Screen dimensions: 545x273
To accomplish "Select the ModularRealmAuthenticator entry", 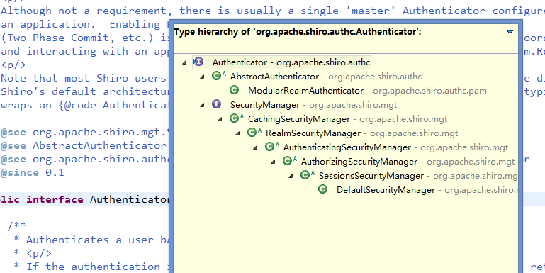I will click(367, 91).
